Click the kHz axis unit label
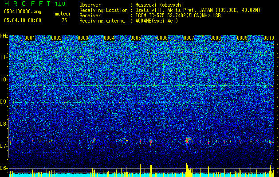 (4, 36)
